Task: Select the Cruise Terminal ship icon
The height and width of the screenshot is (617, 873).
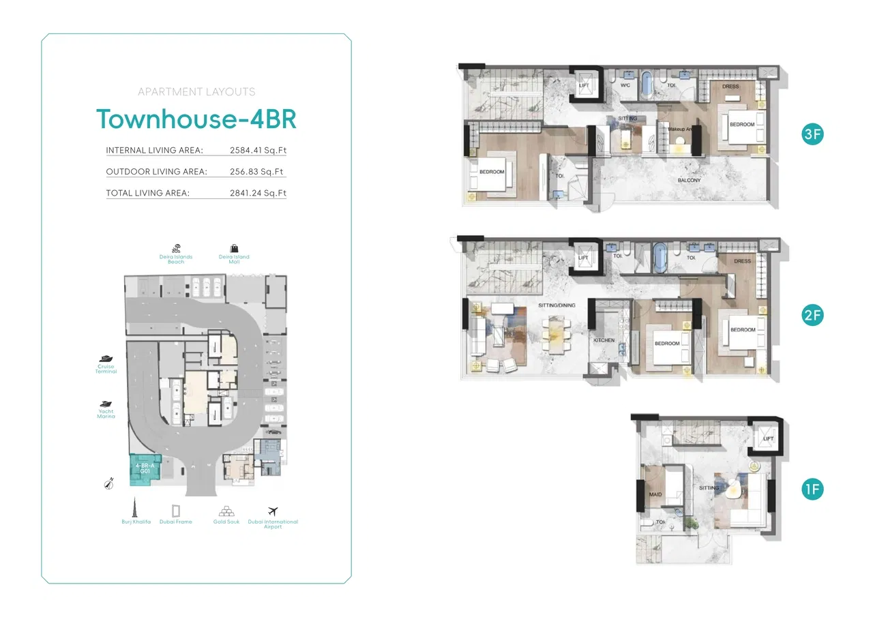Action: click(106, 359)
